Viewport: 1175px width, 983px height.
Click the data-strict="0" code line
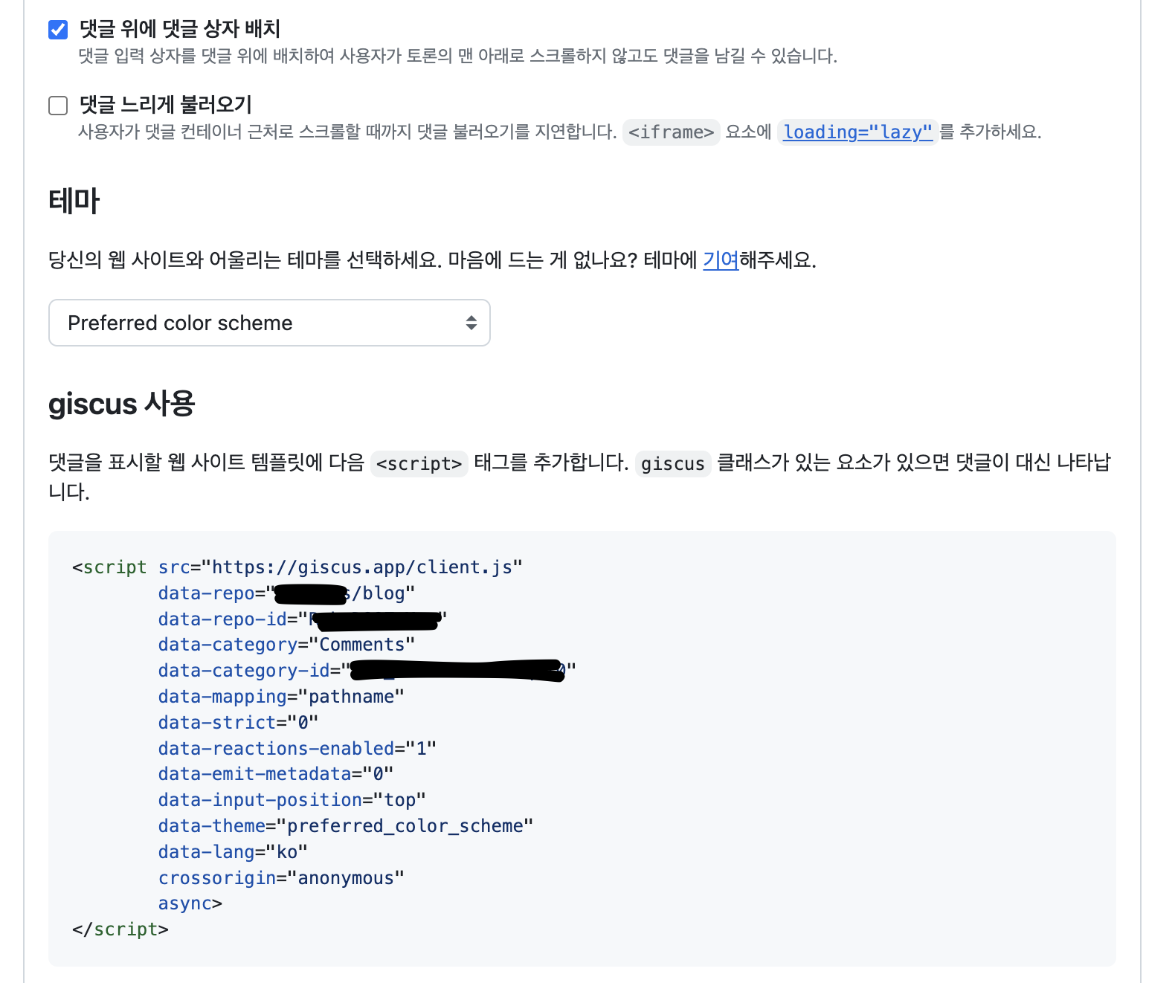[238, 723]
